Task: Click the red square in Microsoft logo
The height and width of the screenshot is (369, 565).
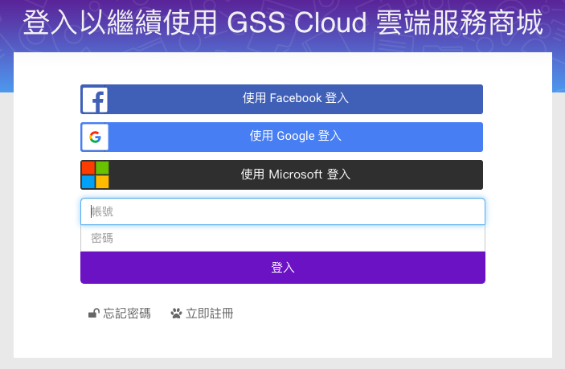Action: 88,168
